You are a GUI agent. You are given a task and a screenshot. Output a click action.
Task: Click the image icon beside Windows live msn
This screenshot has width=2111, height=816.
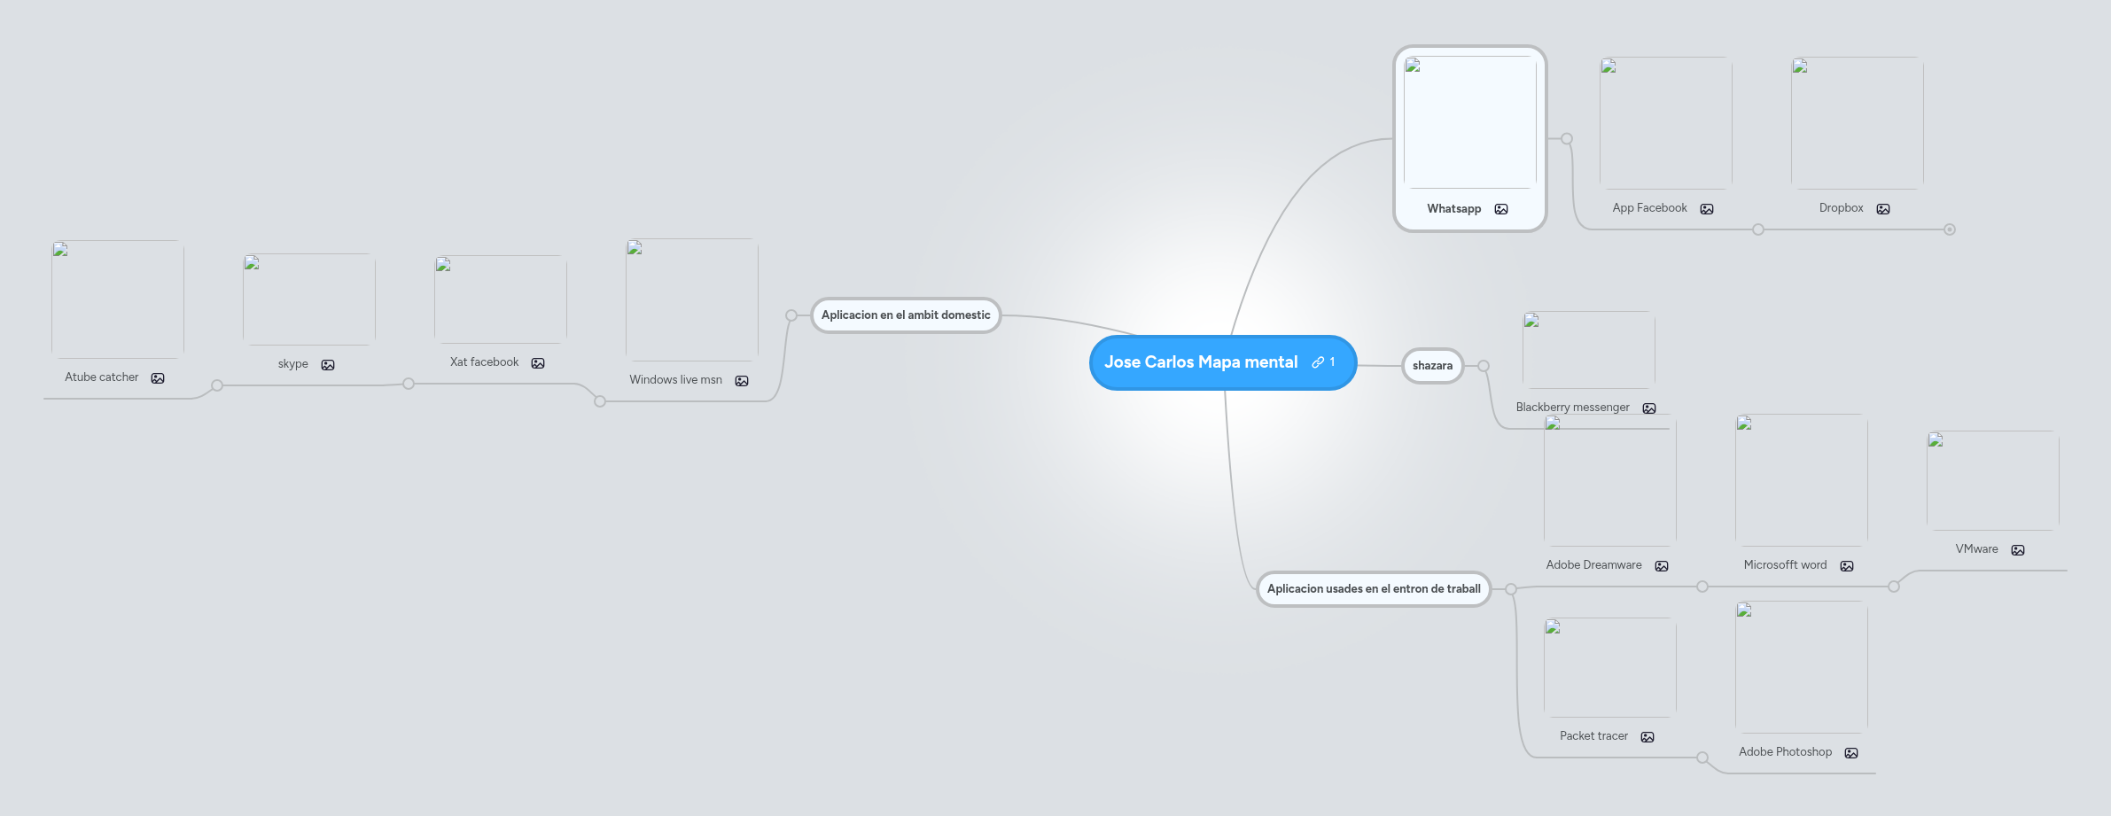coord(742,381)
